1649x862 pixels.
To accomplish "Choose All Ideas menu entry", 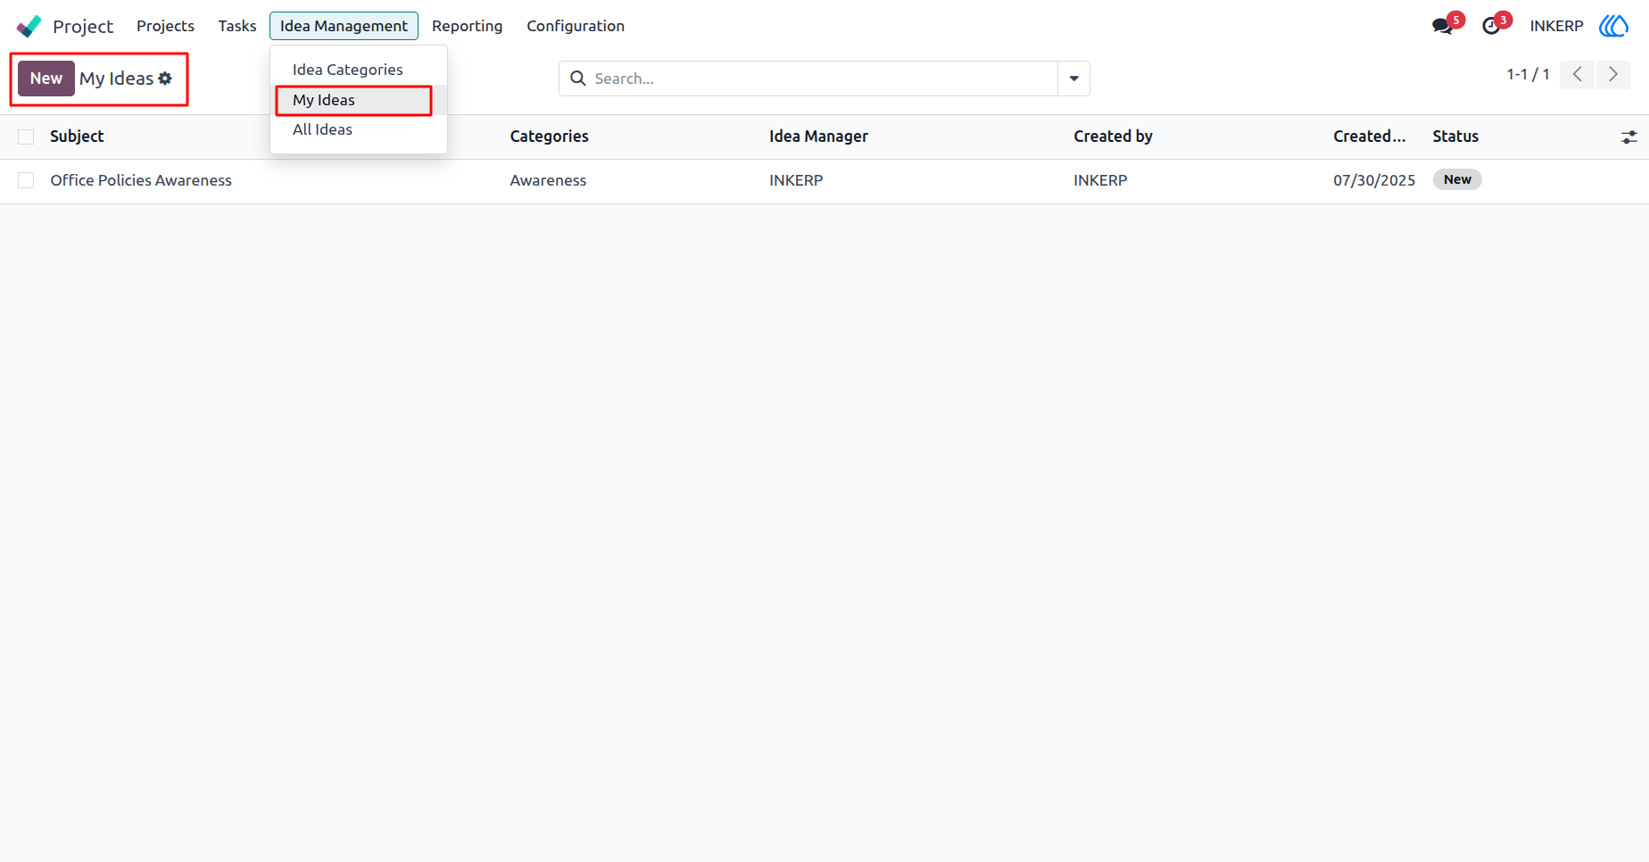I will 359,129.
